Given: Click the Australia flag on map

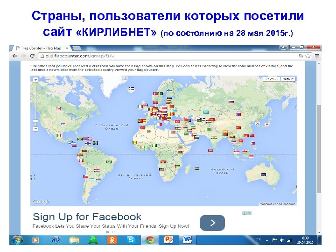Looking at the screenshot, I should pyautogui.click(x=263, y=175).
